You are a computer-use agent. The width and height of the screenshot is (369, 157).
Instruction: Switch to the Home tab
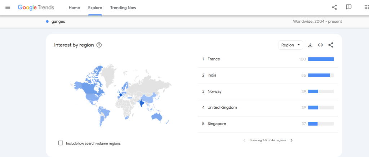coord(74,8)
